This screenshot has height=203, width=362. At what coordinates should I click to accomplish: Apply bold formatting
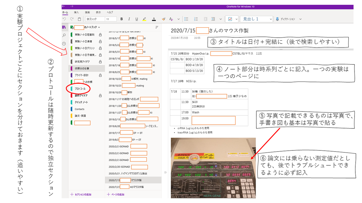[122, 19]
